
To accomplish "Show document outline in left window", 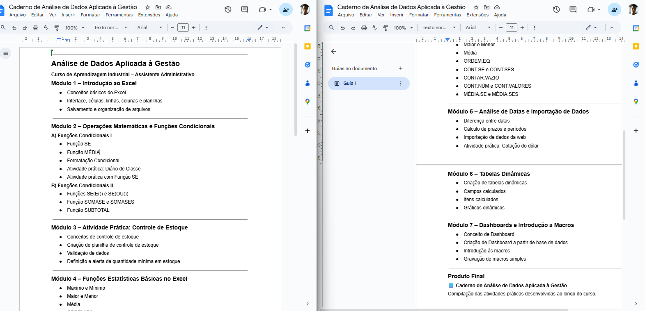I will pos(6,53).
